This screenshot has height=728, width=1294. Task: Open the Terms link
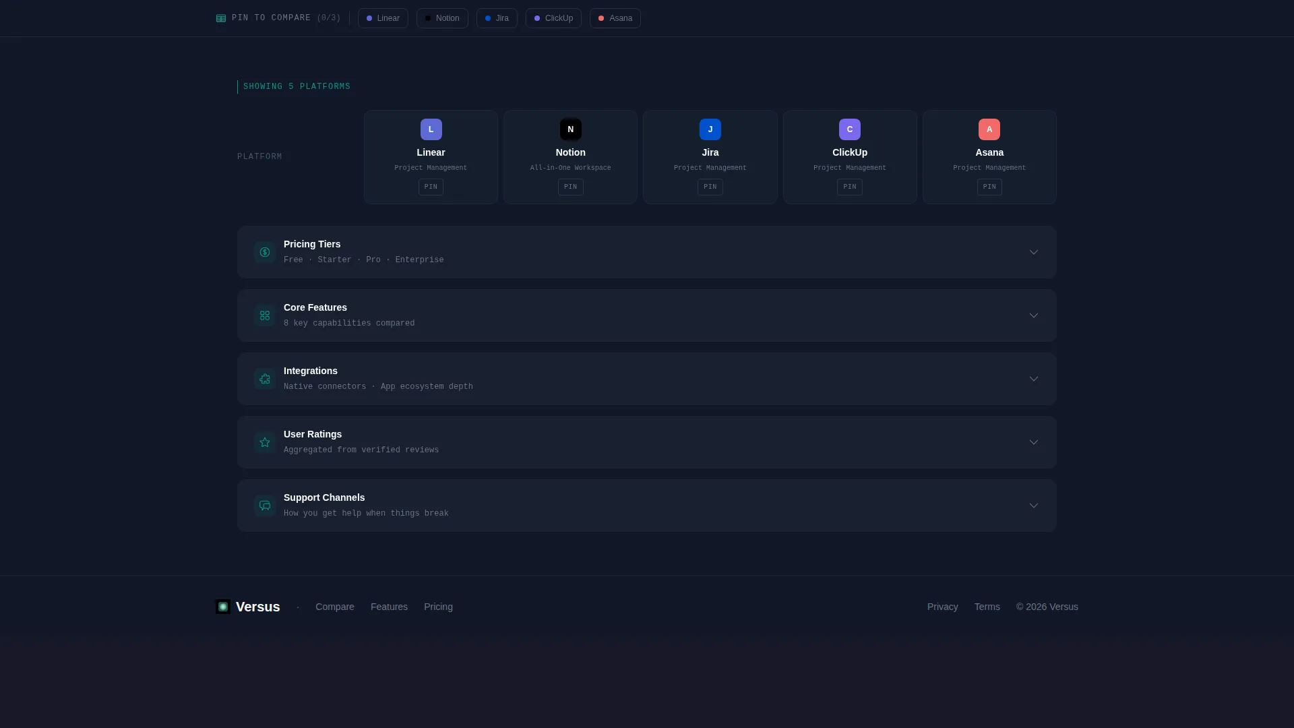tap(987, 607)
